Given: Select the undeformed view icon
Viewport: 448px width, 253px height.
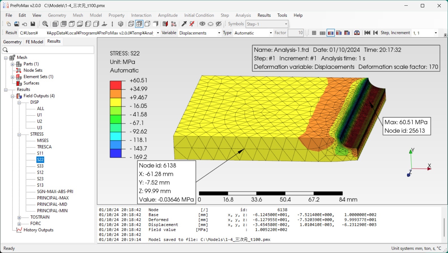Looking at the screenshot, I should click(x=314, y=33).
